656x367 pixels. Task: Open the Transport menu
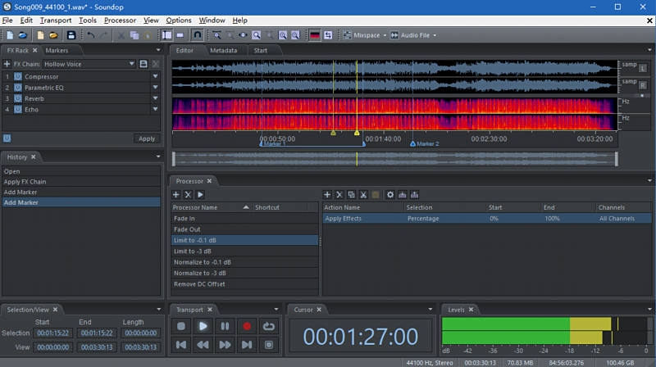point(56,20)
